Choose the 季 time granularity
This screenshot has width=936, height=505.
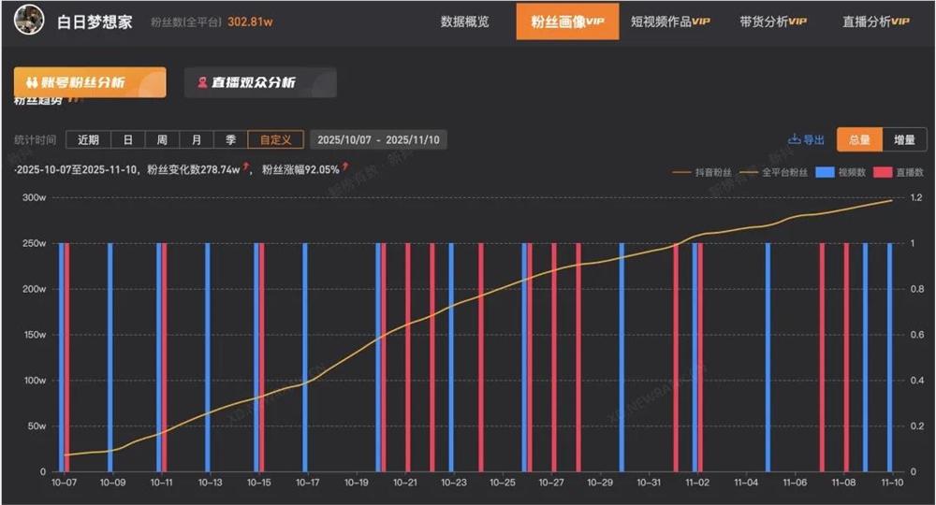(230, 139)
